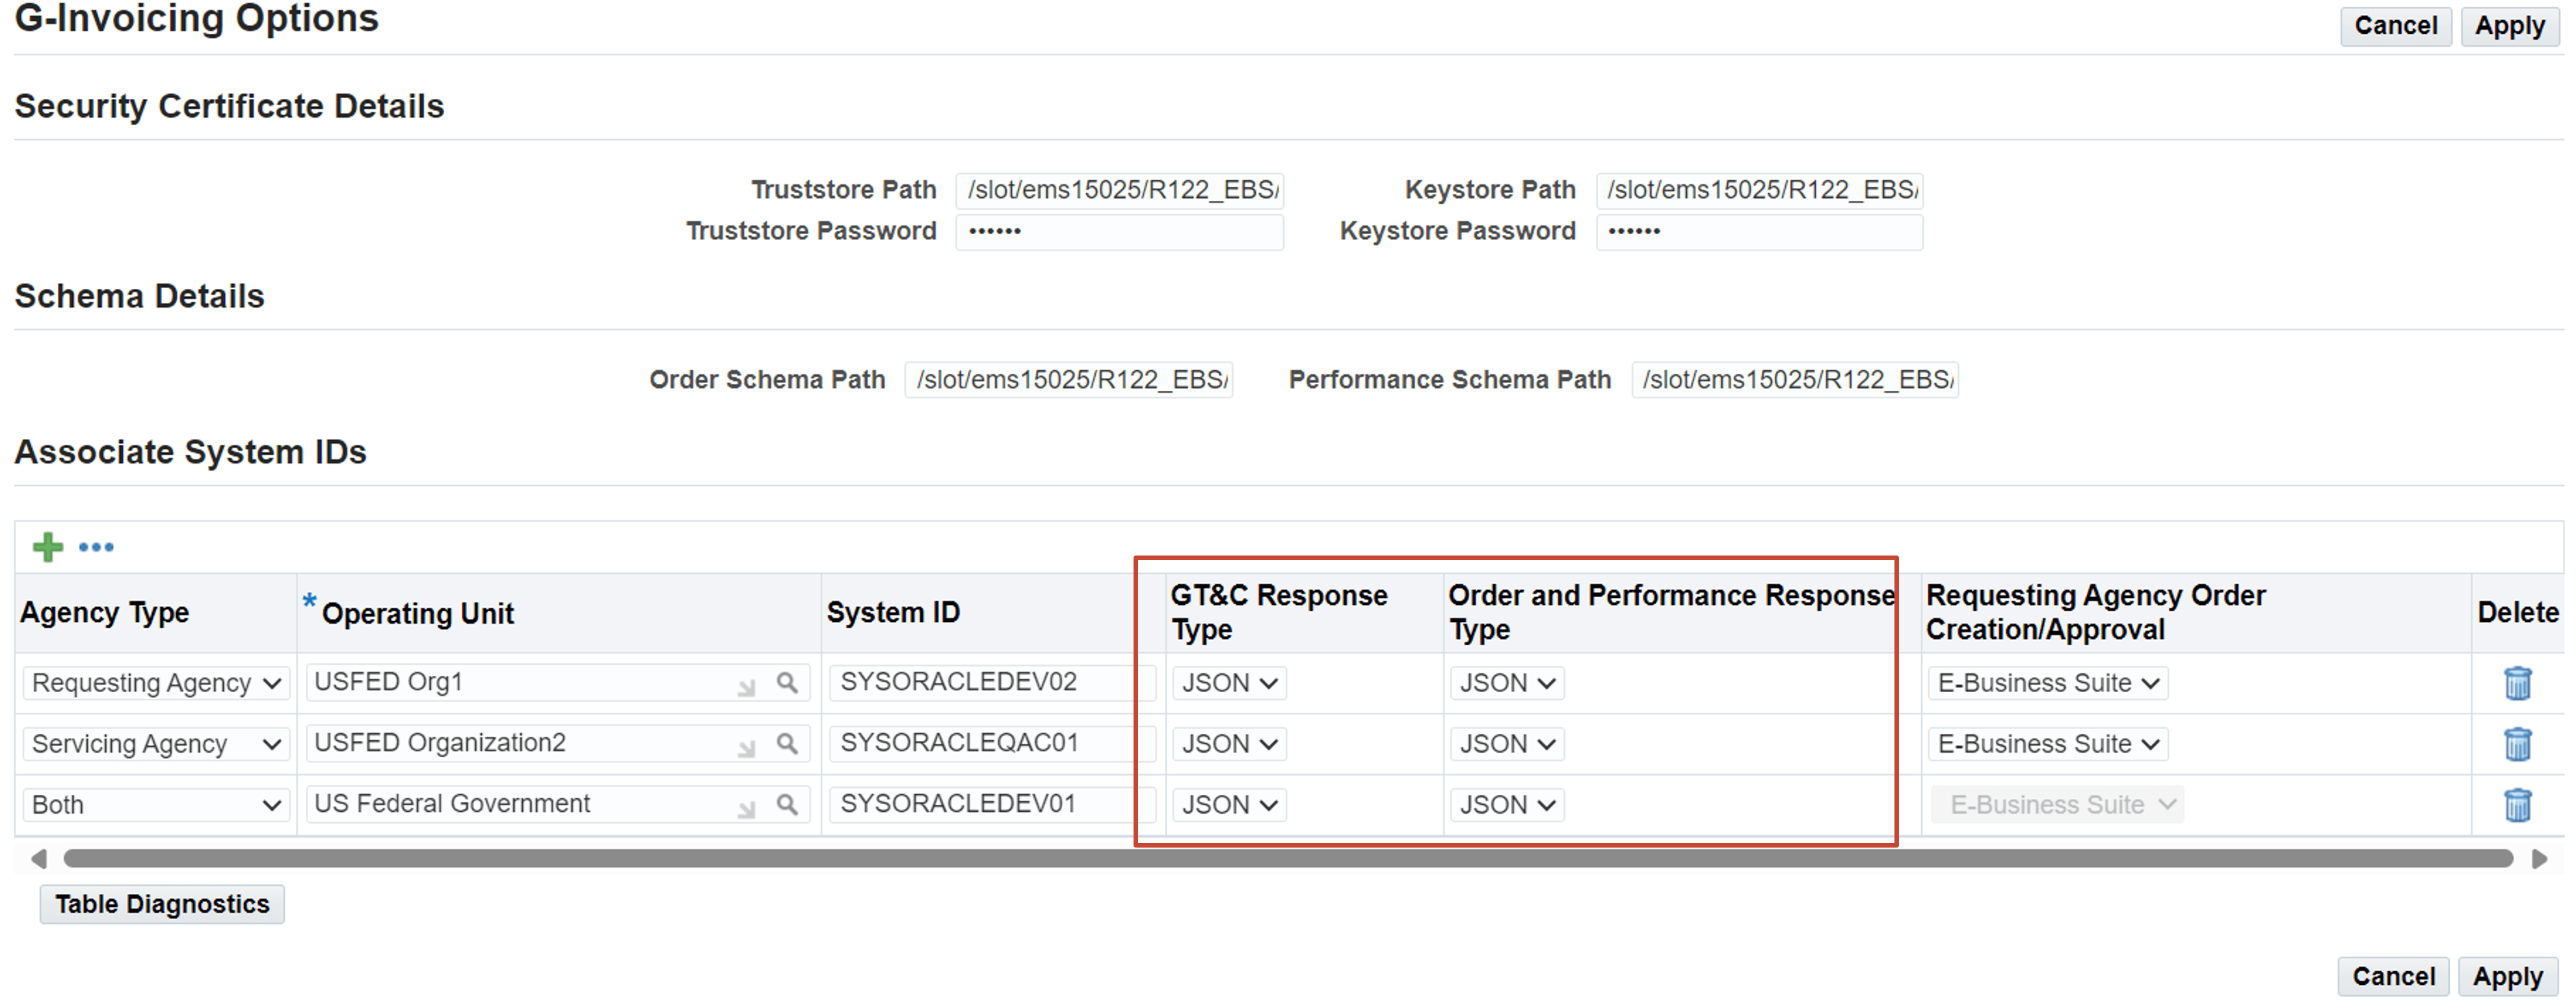The height and width of the screenshot is (1005, 2576).
Task: Click the Apply button at the top
Action: point(2510,25)
